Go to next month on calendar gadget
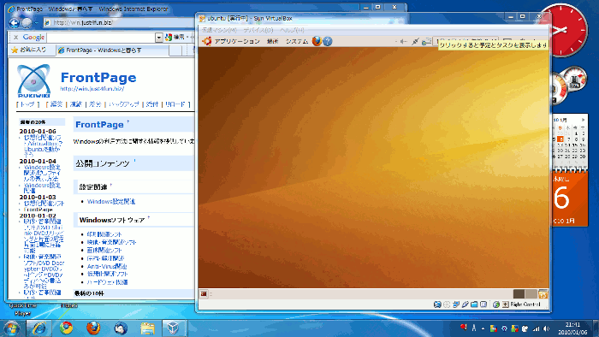This screenshot has width=599, height=337. pos(583,120)
